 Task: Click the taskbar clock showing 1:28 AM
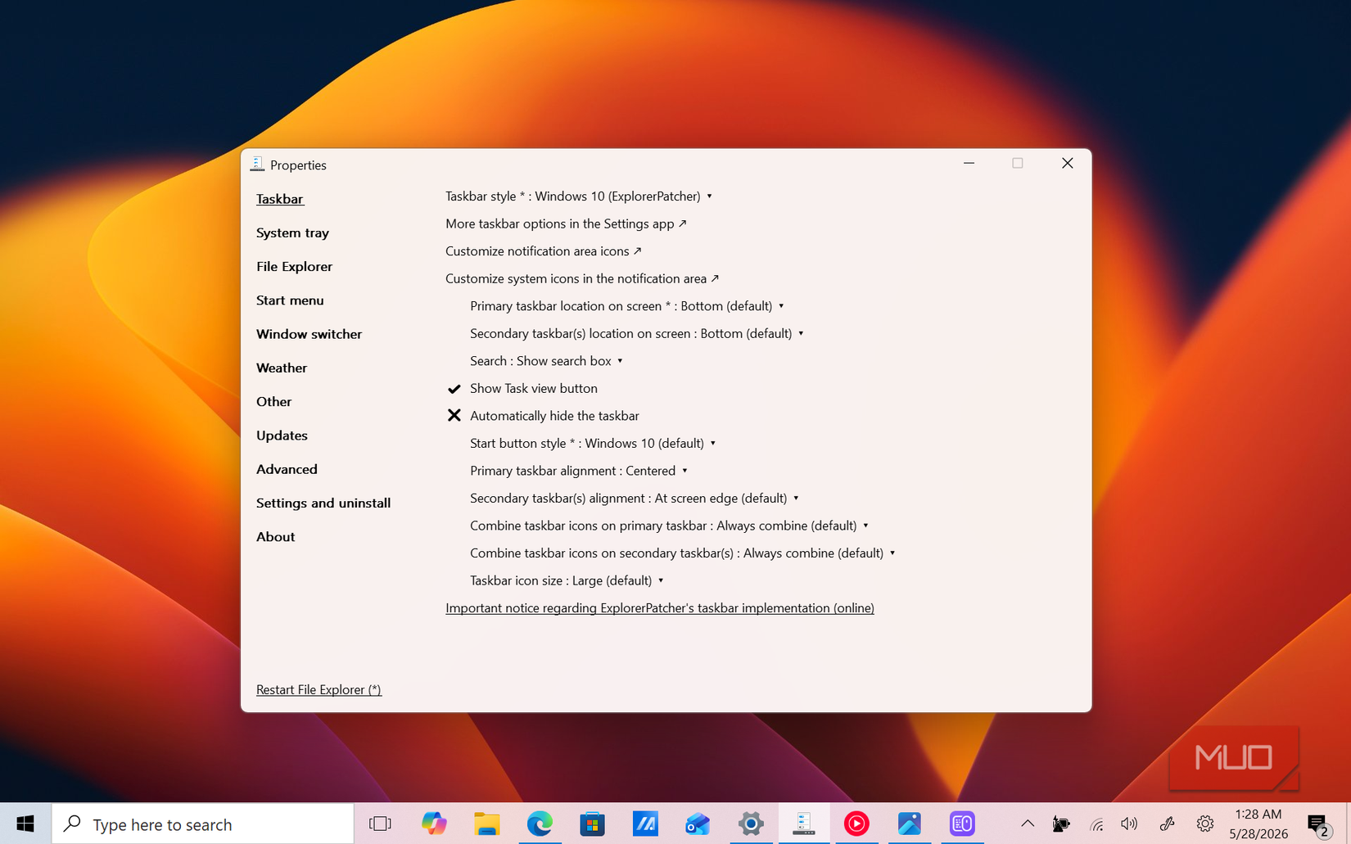tap(1258, 824)
